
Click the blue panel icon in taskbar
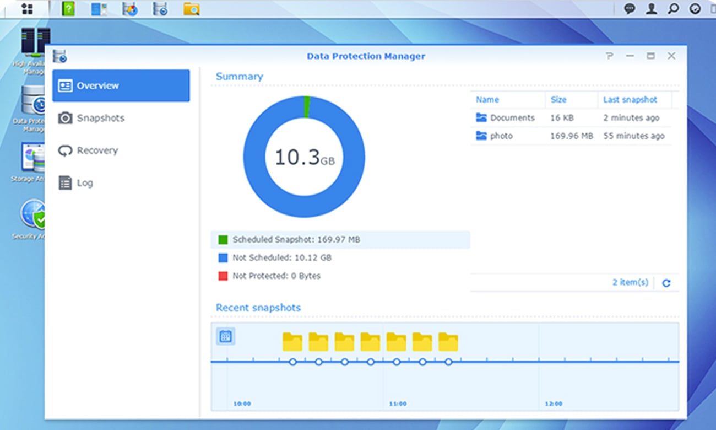tap(99, 8)
